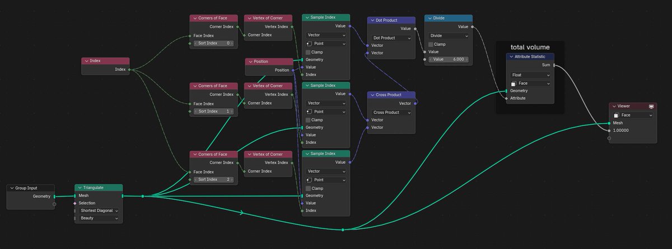Click the reroute point right of Triangulate

143,196
